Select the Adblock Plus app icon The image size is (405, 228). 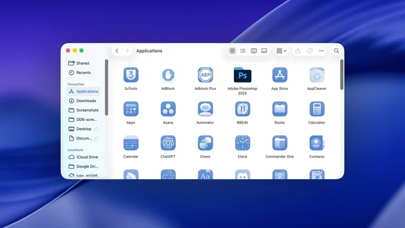pos(205,75)
